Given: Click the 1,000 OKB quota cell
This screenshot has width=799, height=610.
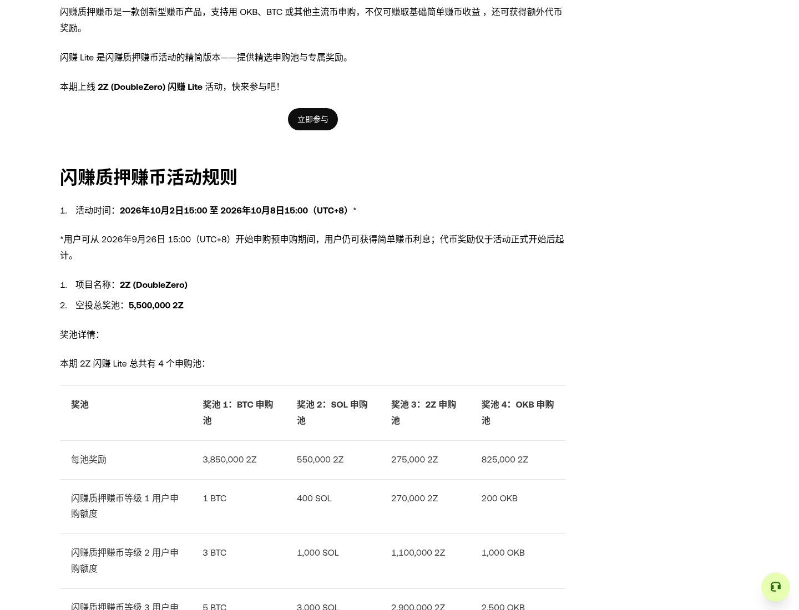Looking at the screenshot, I should (503, 552).
